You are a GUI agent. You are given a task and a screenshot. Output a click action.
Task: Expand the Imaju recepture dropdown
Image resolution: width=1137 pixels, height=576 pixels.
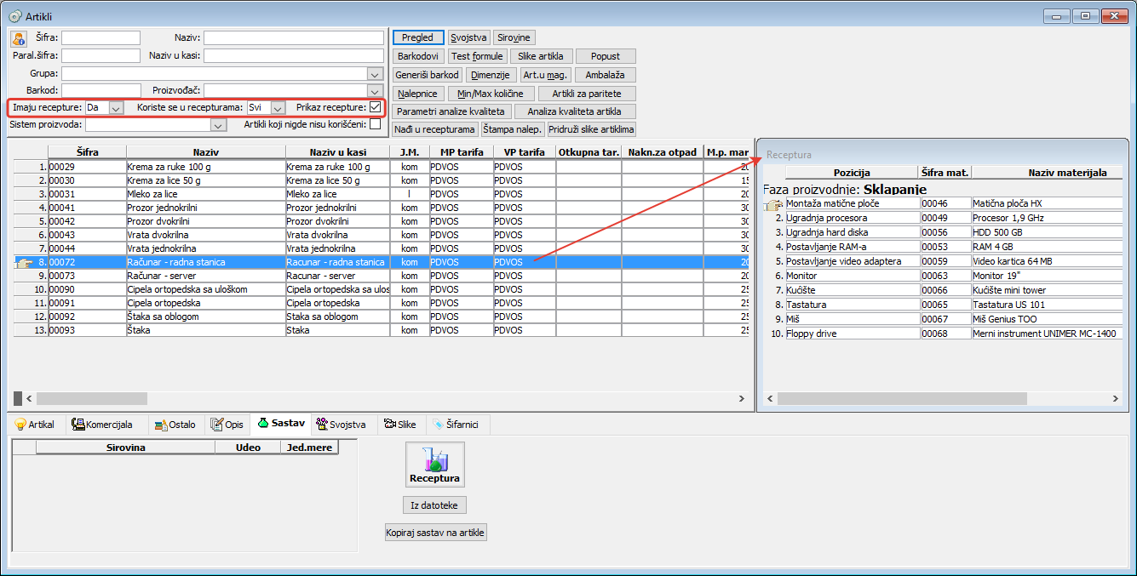coord(117,108)
